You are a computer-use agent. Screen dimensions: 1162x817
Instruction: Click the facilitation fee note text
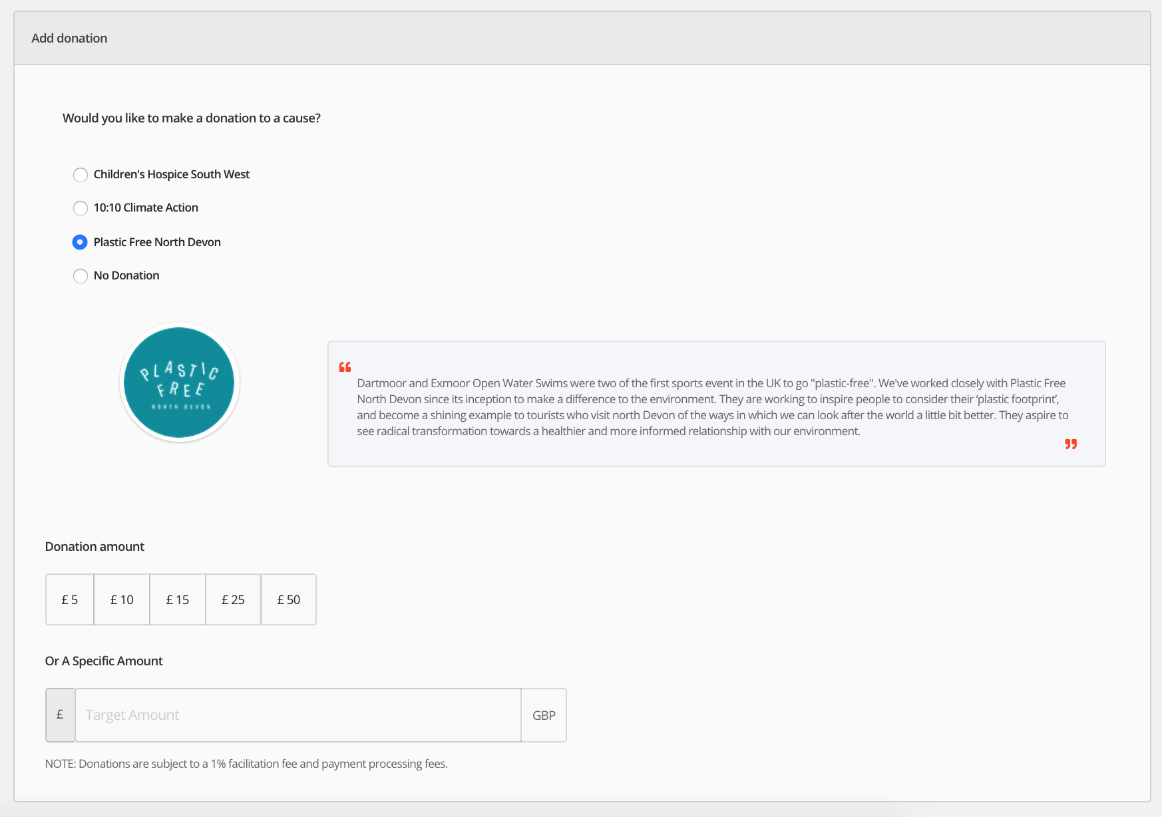(x=246, y=764)
